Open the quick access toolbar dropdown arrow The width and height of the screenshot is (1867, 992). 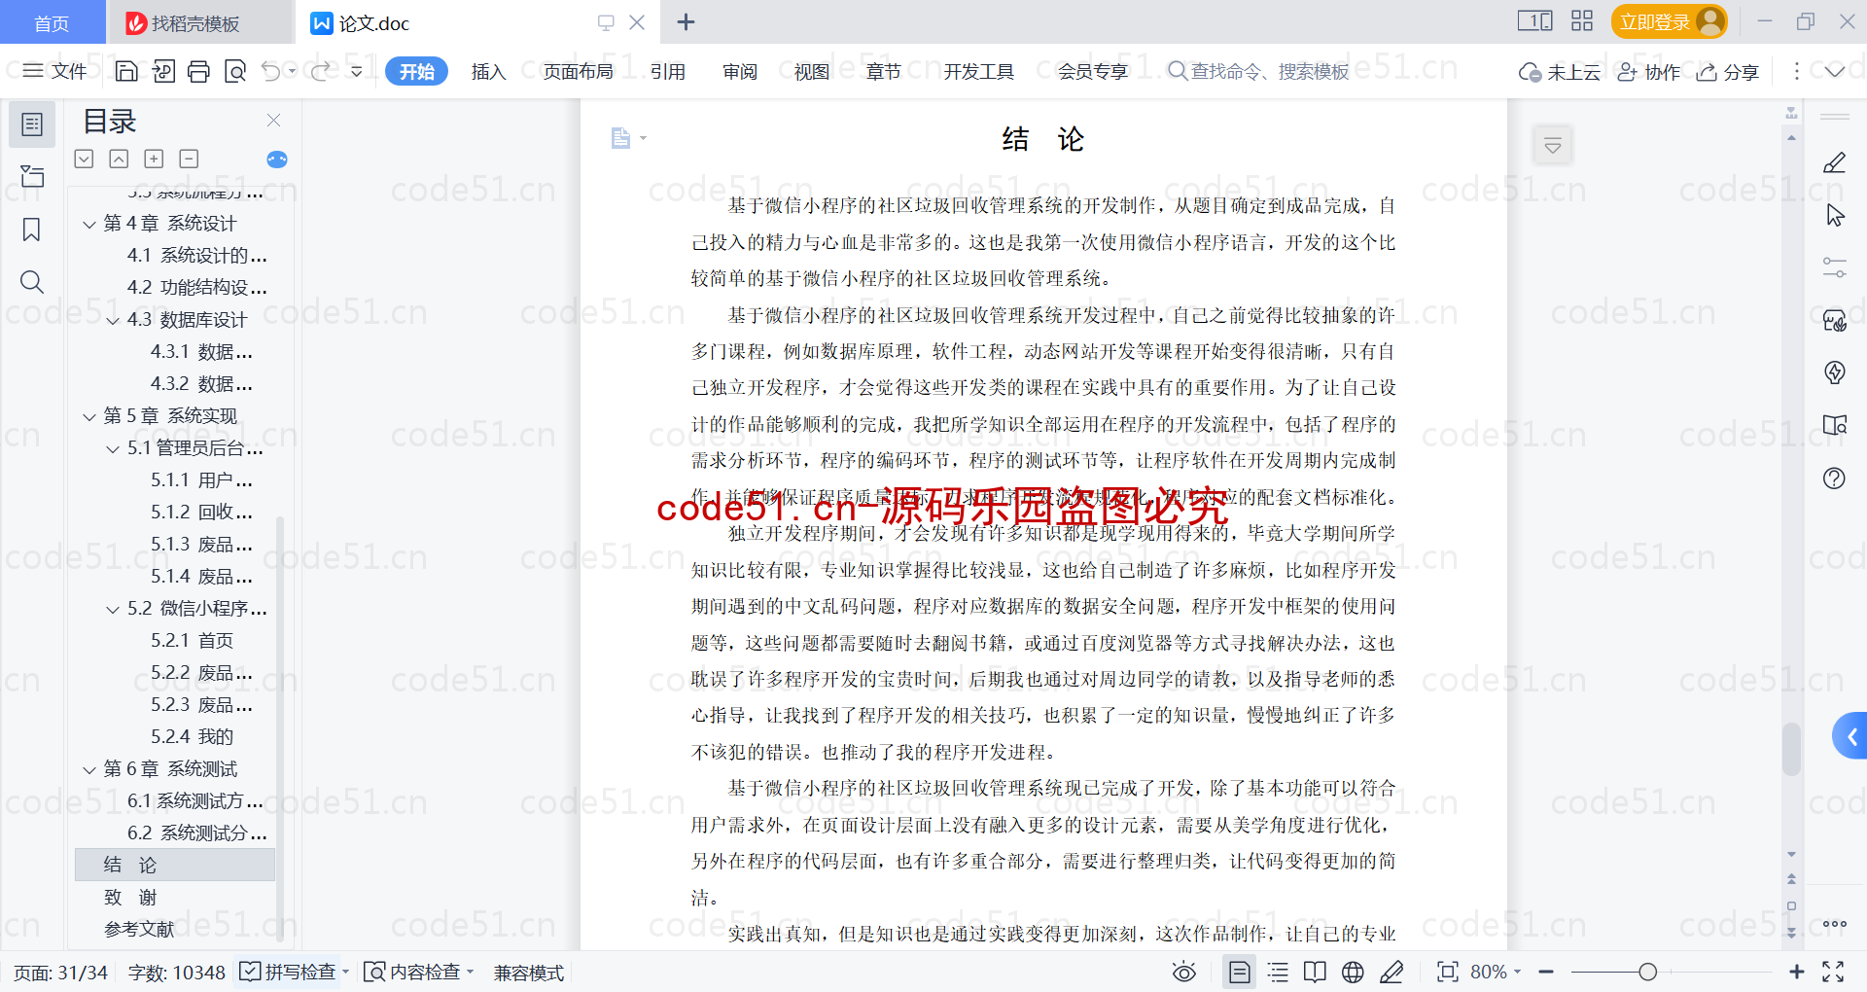coord(357,71)
